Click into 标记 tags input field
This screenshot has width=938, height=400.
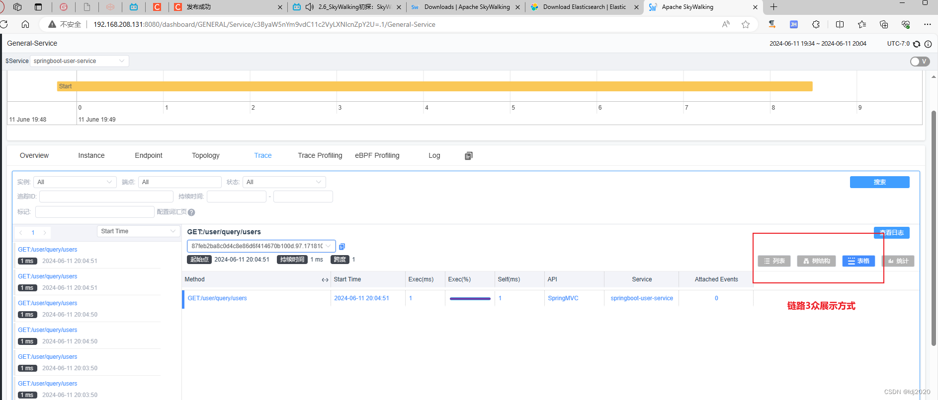pyautogui.click(x=95, y=212)
